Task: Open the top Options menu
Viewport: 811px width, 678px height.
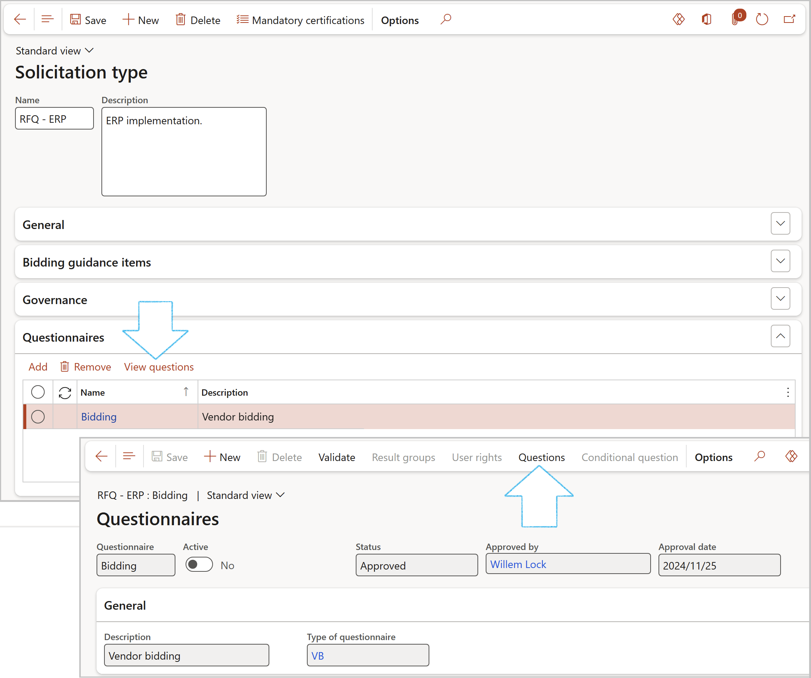Action: point(399,20)
